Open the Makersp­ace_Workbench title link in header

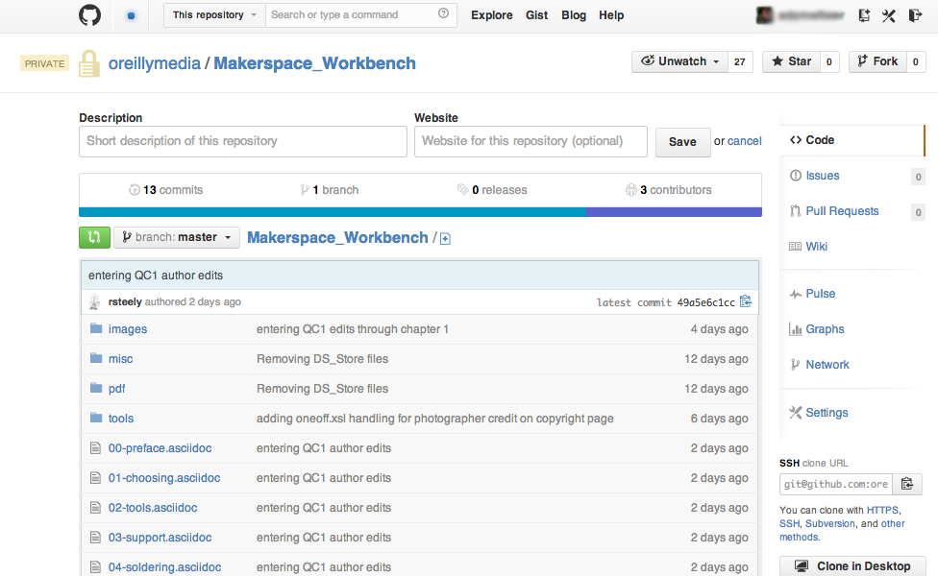[x=314, y=63]
